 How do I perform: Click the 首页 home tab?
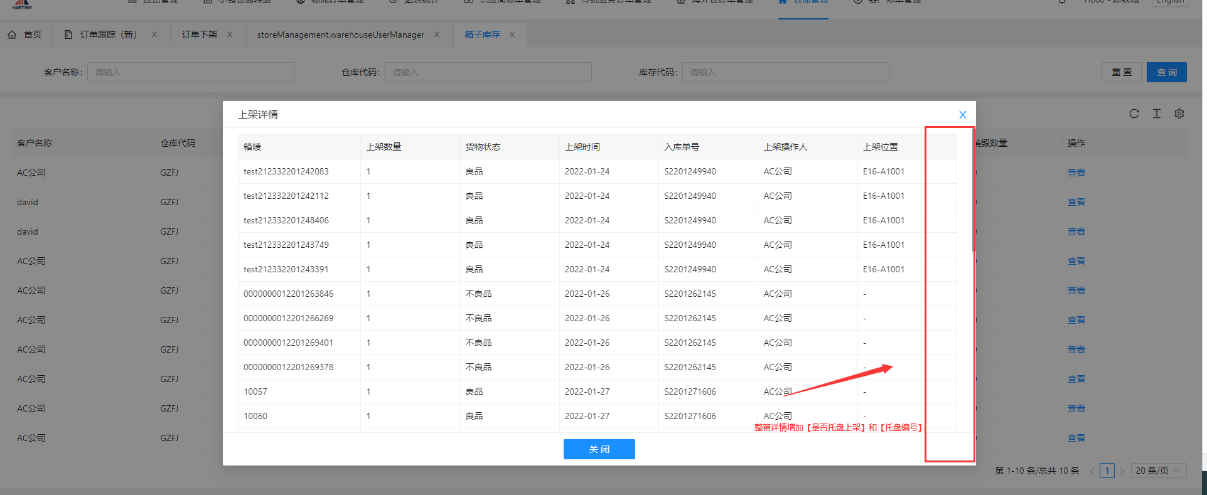pyautogui.click(x=25, y=35)
